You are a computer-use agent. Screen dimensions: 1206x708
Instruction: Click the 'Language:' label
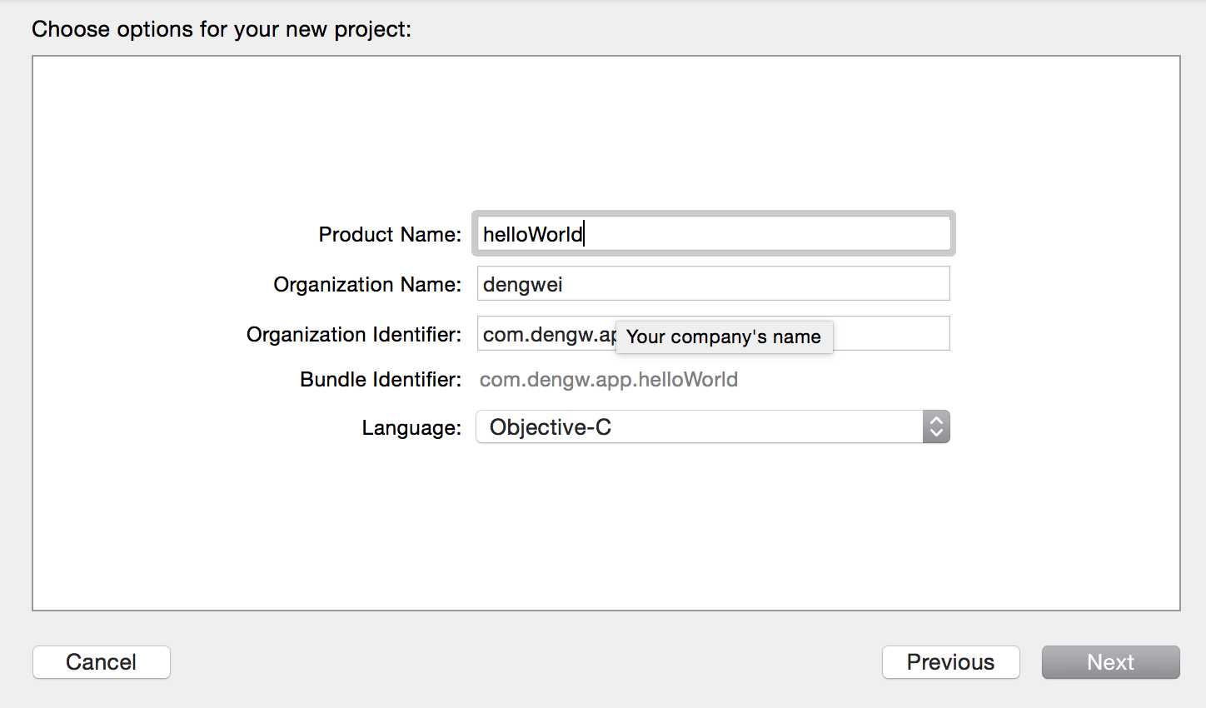tap(411, 428)
